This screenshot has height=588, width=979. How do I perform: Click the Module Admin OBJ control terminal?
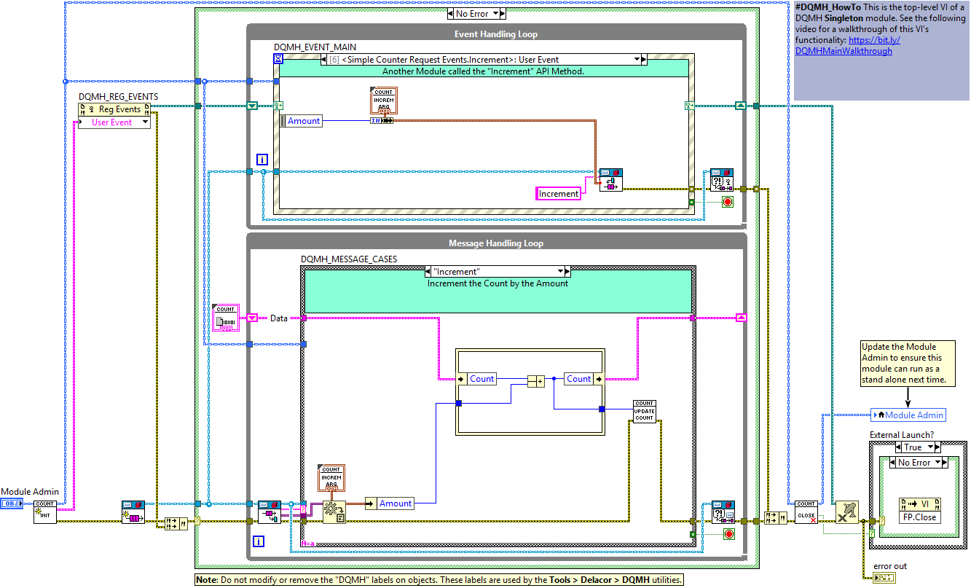[x=10, y=503]
